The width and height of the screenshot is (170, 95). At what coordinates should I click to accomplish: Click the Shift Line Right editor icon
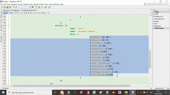[x=44, y=13]
